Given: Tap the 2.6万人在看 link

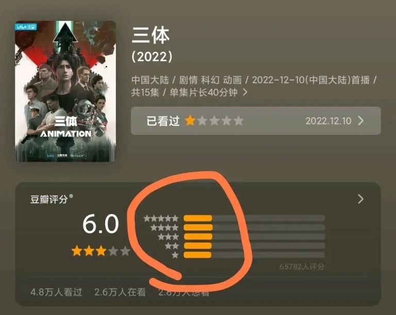Looking at the screenshot, I should pos(120,292).
